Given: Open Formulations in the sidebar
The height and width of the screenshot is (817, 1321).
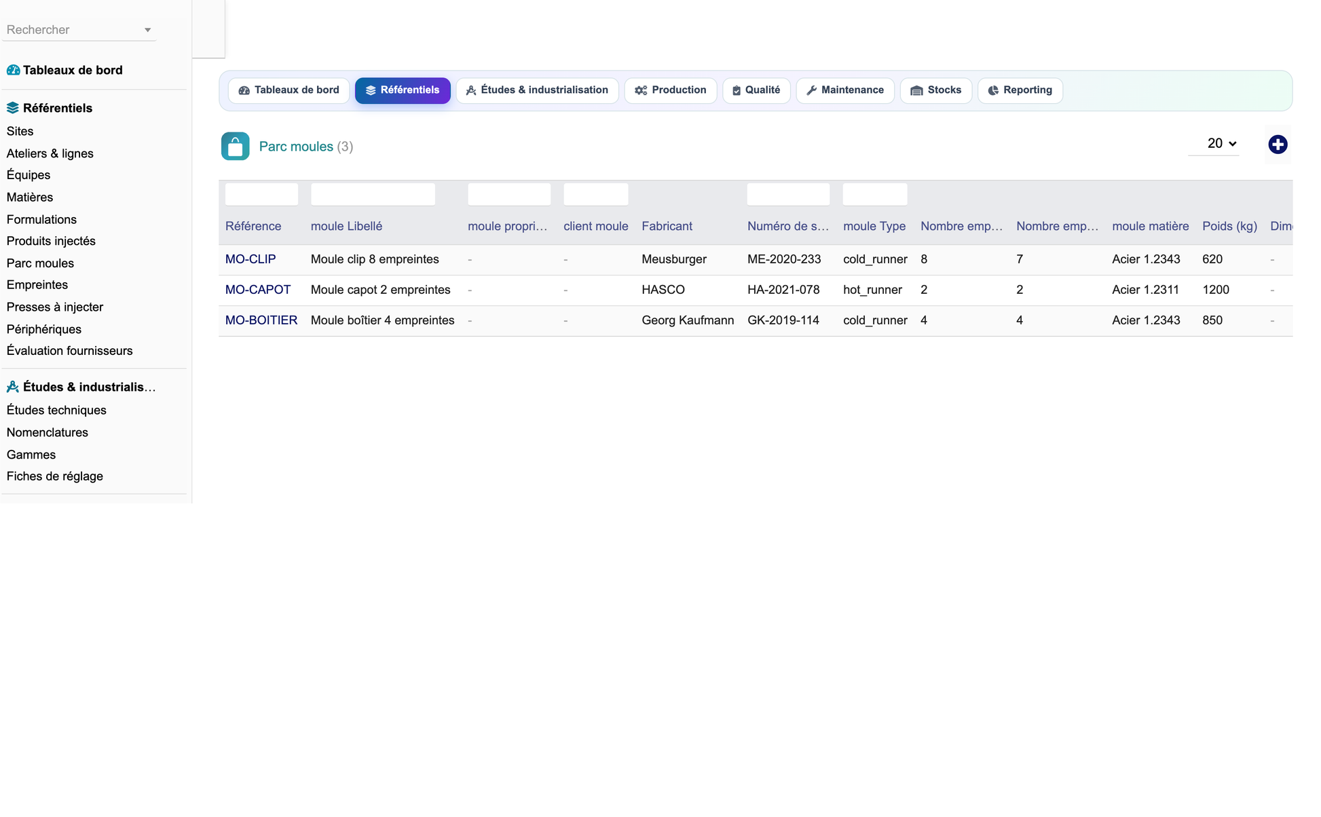Looking at the screenshot, I should [x=41, y=219].
